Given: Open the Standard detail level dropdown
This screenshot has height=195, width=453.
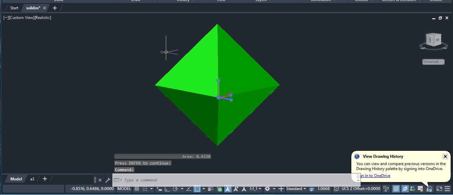Looking at the screenshot, I should pos(296,189).
